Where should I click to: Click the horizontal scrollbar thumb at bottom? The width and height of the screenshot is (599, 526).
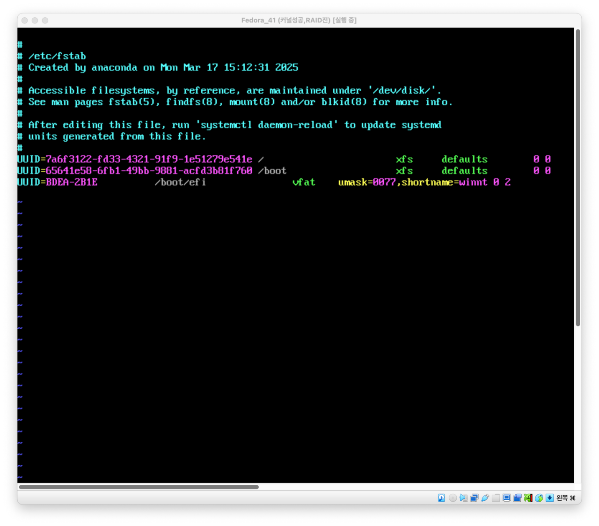(139, 487)
